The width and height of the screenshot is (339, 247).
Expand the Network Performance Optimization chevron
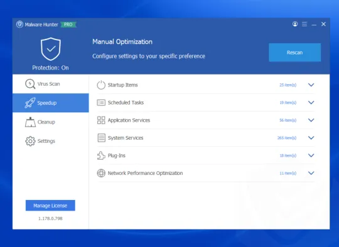coord(311,173)
